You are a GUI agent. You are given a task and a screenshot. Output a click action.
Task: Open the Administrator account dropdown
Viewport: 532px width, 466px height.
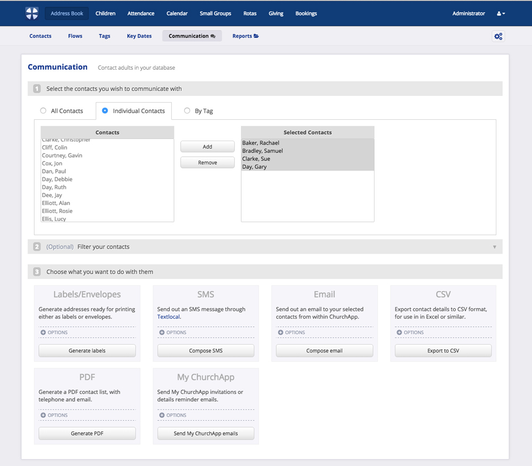[500, 13]
